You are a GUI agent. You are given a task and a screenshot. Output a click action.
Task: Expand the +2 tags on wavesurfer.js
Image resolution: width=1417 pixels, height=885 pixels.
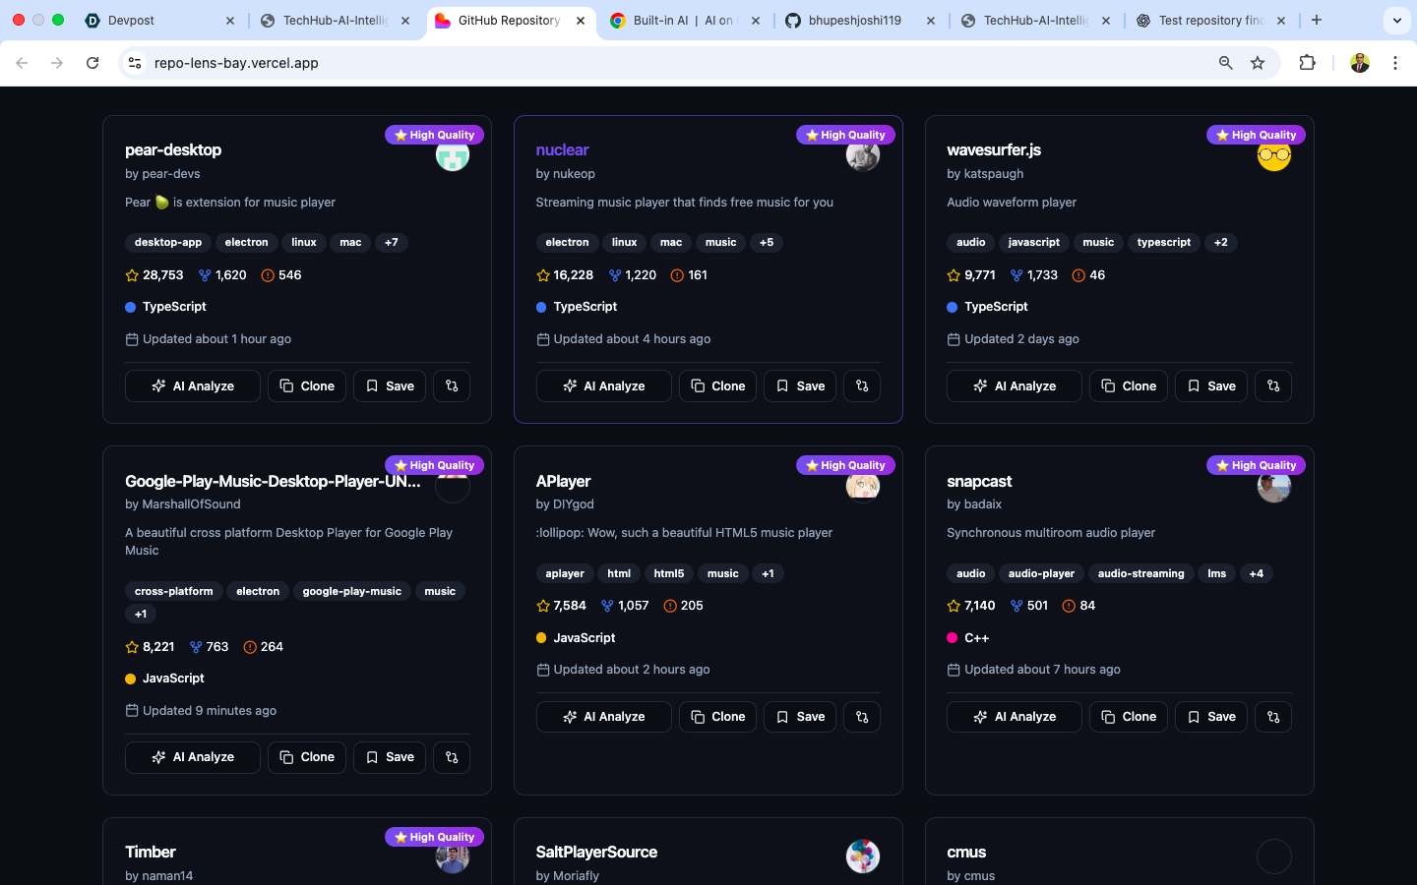pos(1221,243)
